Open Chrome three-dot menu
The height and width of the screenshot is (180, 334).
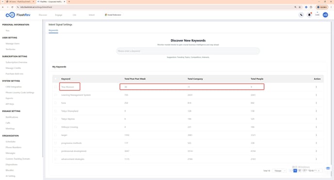pyautogui.click(x=331, y=7)
